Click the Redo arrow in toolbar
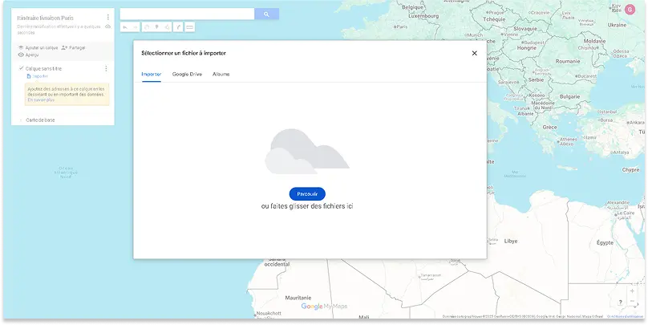Viewport: 648px width, 325px height. [x=136, y=27]
